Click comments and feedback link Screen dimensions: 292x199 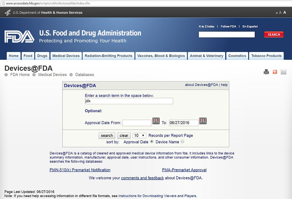[142, 178]
